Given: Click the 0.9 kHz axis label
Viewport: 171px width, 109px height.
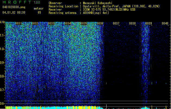Looking at the screenshot, I should click(2, 63).
